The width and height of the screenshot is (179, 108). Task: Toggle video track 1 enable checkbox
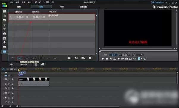pyautogui.click(x=9, y=79)
